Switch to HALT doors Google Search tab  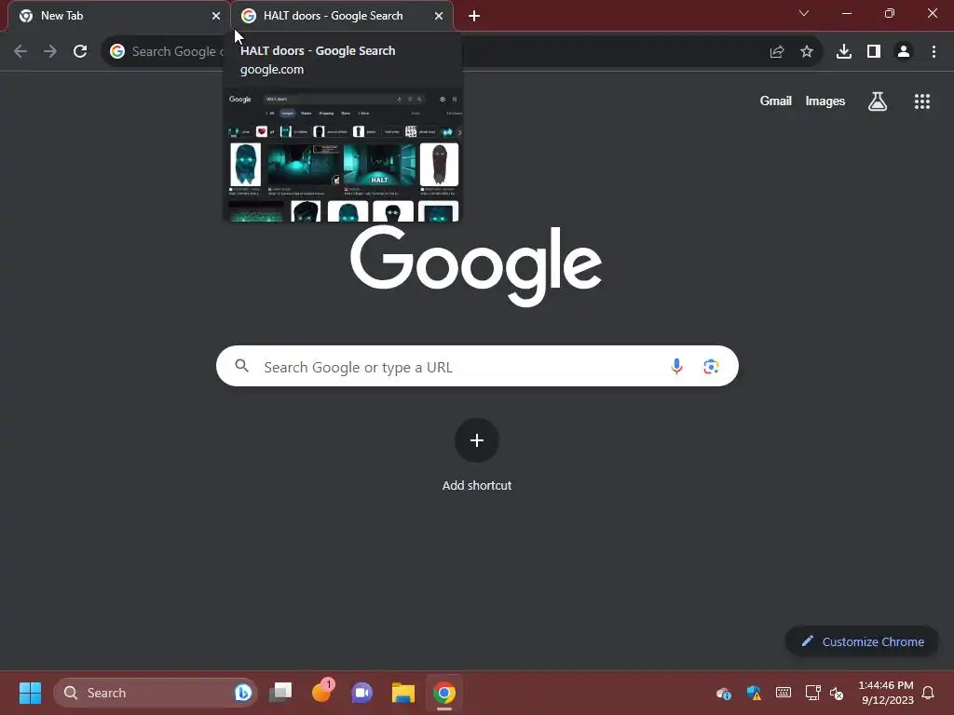coord(342,16)
